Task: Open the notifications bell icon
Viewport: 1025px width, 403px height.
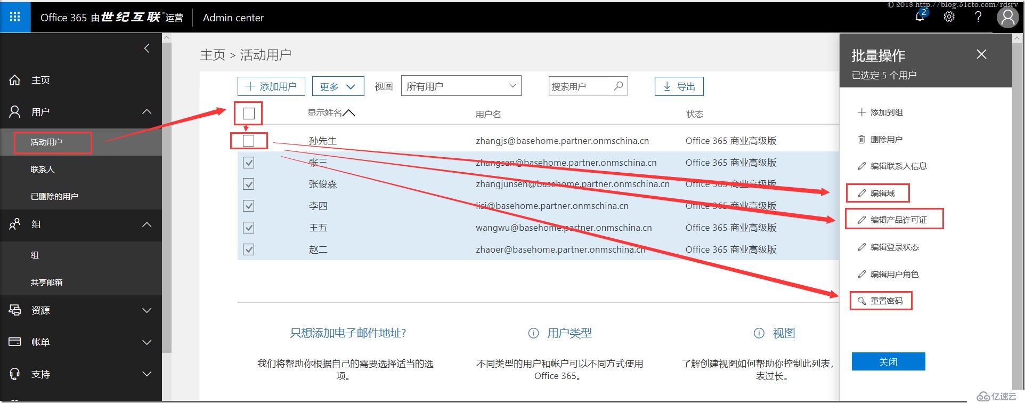Action: [920, 17]
